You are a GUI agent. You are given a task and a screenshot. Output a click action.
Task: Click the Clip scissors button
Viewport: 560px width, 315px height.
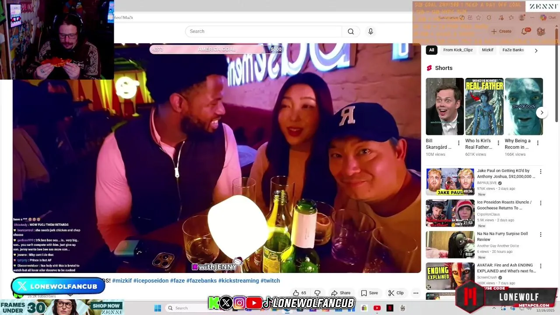(396, 293)
